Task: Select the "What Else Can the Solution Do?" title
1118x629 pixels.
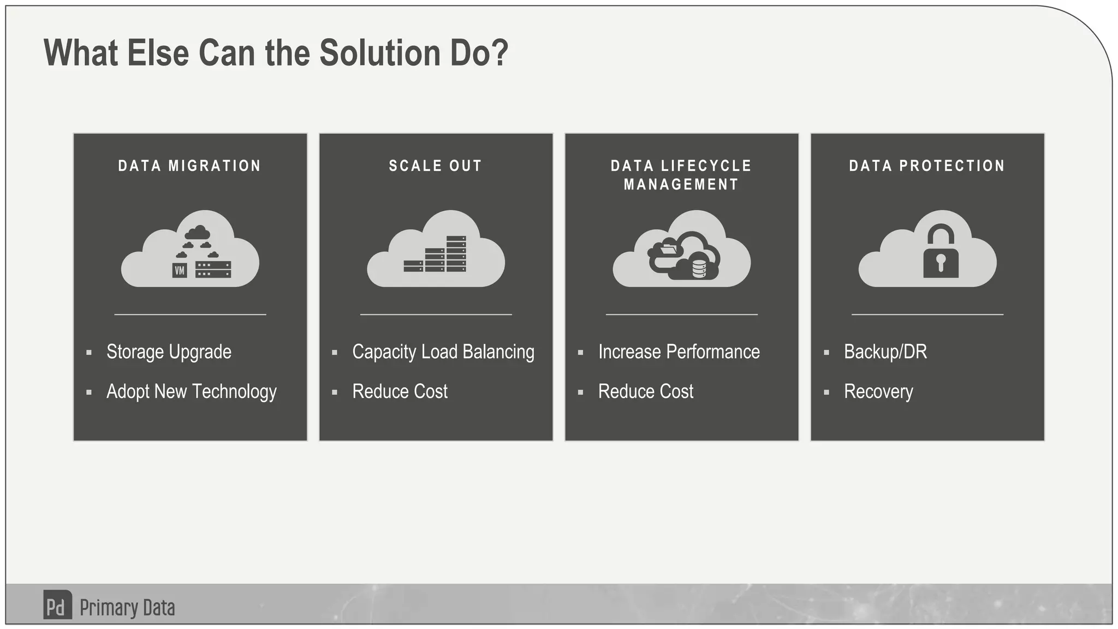Action: click(276, 53)
